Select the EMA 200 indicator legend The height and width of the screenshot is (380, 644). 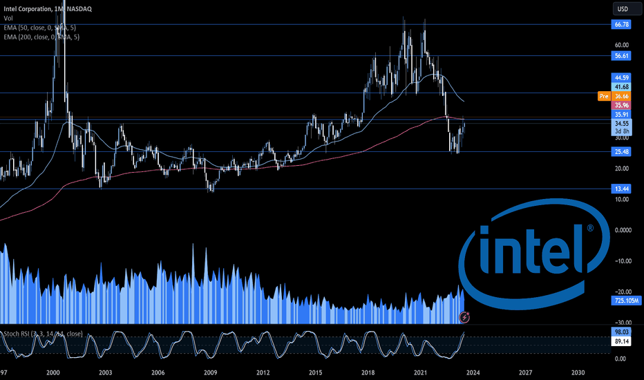41,37
